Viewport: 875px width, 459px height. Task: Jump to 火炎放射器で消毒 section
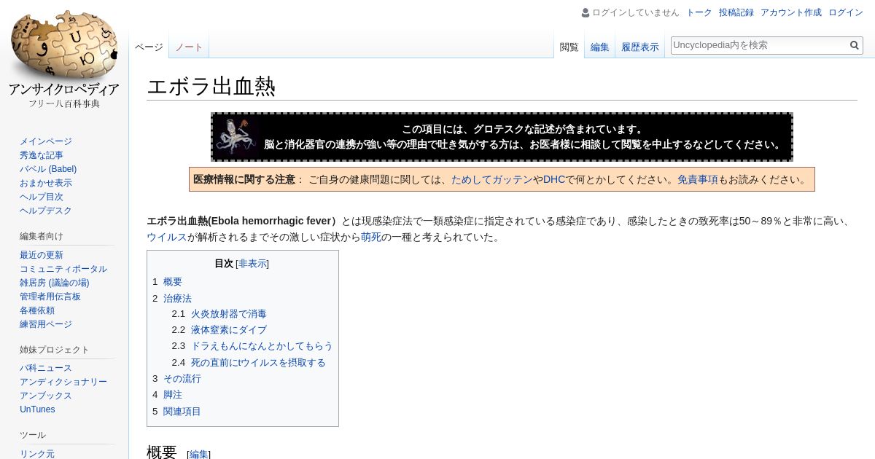[x=229, y=314]
